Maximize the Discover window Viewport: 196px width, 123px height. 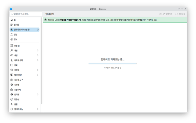(x=182, y=9)
